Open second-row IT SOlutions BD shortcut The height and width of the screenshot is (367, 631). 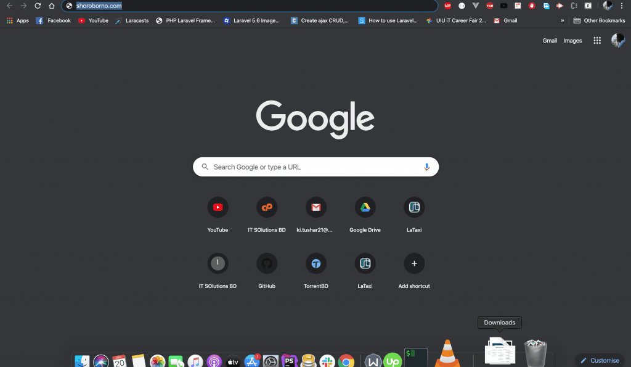[218, 271]
